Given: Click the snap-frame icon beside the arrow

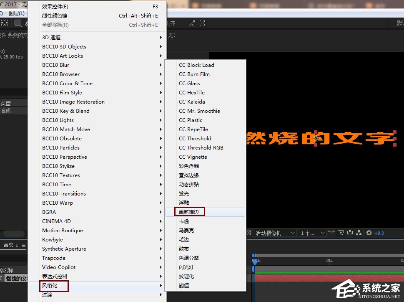Looking at the screenshot, I should pyautogui.click(x=202, y=23).
